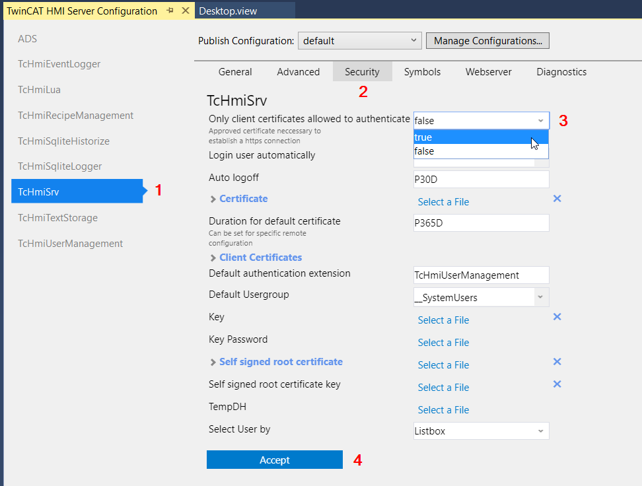Clear the Self signed root certificate file
642x486 pixels.
point(557,362)
